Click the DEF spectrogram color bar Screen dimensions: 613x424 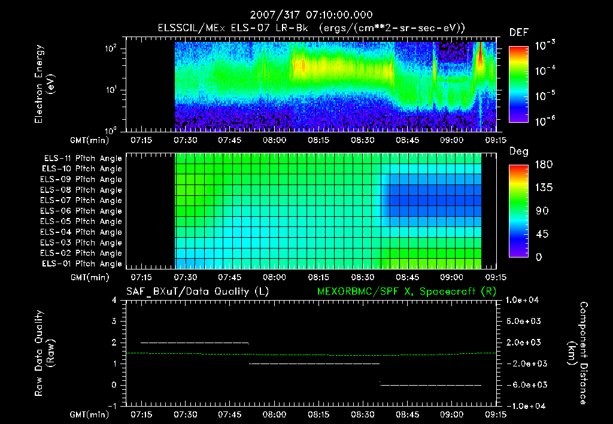pyautogui.click(x=518, y=84)
